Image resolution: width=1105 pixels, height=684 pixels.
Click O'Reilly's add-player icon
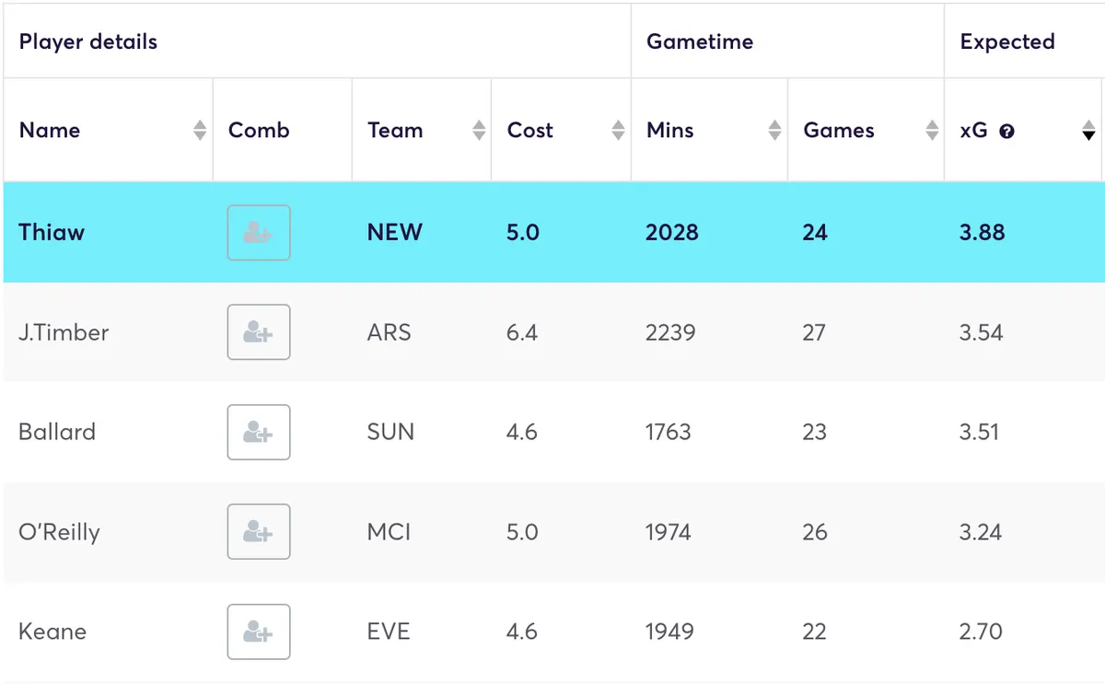click(259, 531)
